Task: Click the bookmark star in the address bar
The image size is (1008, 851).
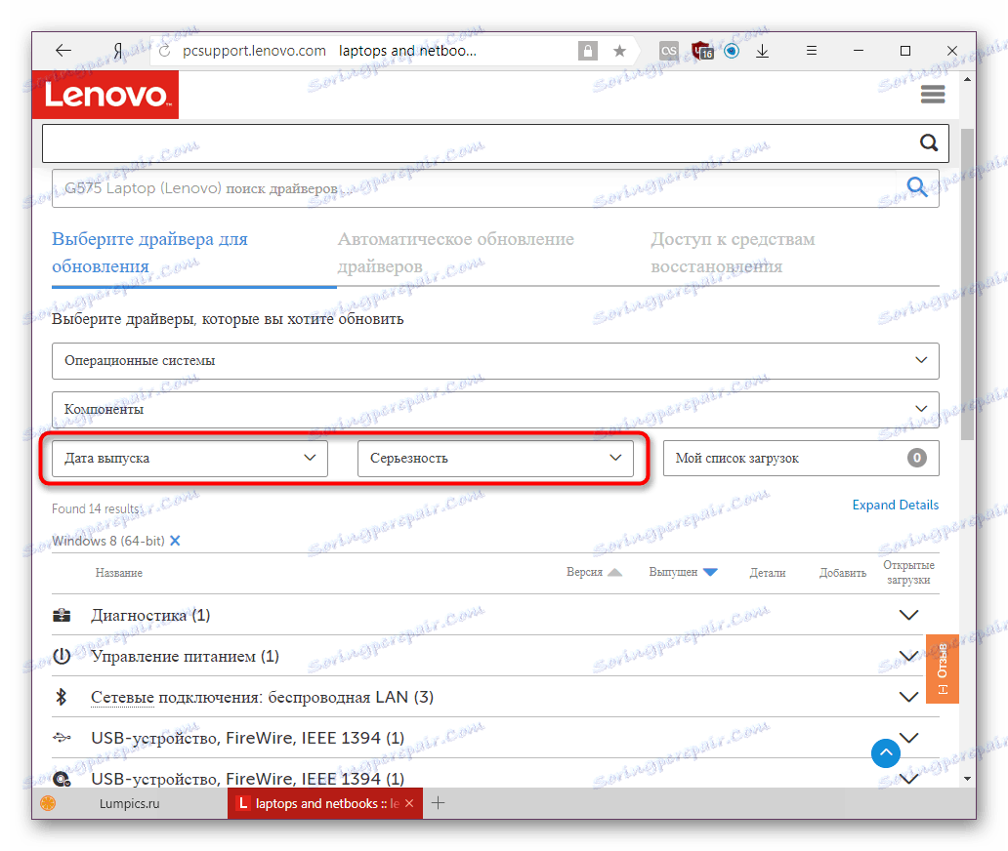Action: pos(619,50)
